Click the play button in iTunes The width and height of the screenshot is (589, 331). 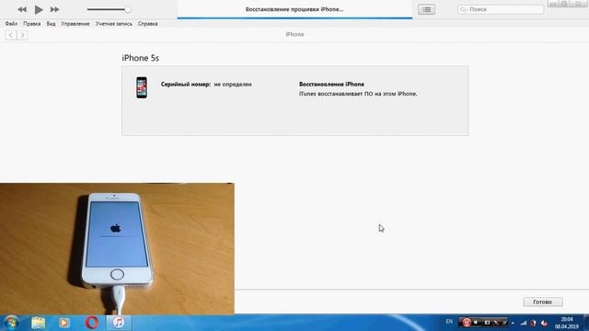(39, 9)
